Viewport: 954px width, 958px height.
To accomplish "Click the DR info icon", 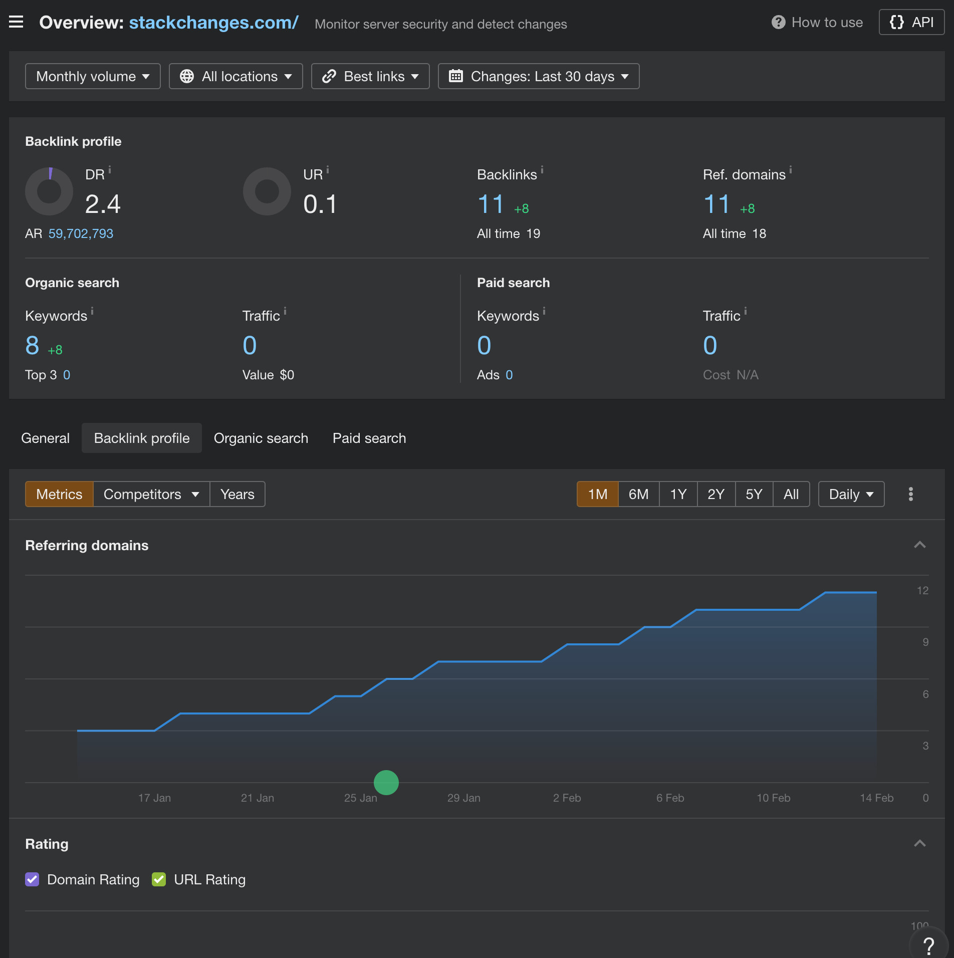I will pyautogui.click(x=110, y=170).
